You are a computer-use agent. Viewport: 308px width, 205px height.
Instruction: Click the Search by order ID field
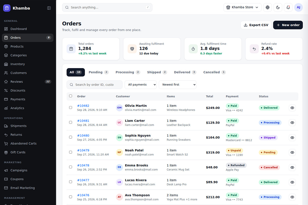[94, 85]
